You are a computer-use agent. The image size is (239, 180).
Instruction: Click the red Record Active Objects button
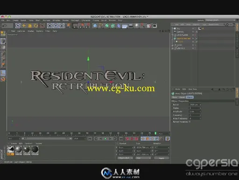click(127, 138)
